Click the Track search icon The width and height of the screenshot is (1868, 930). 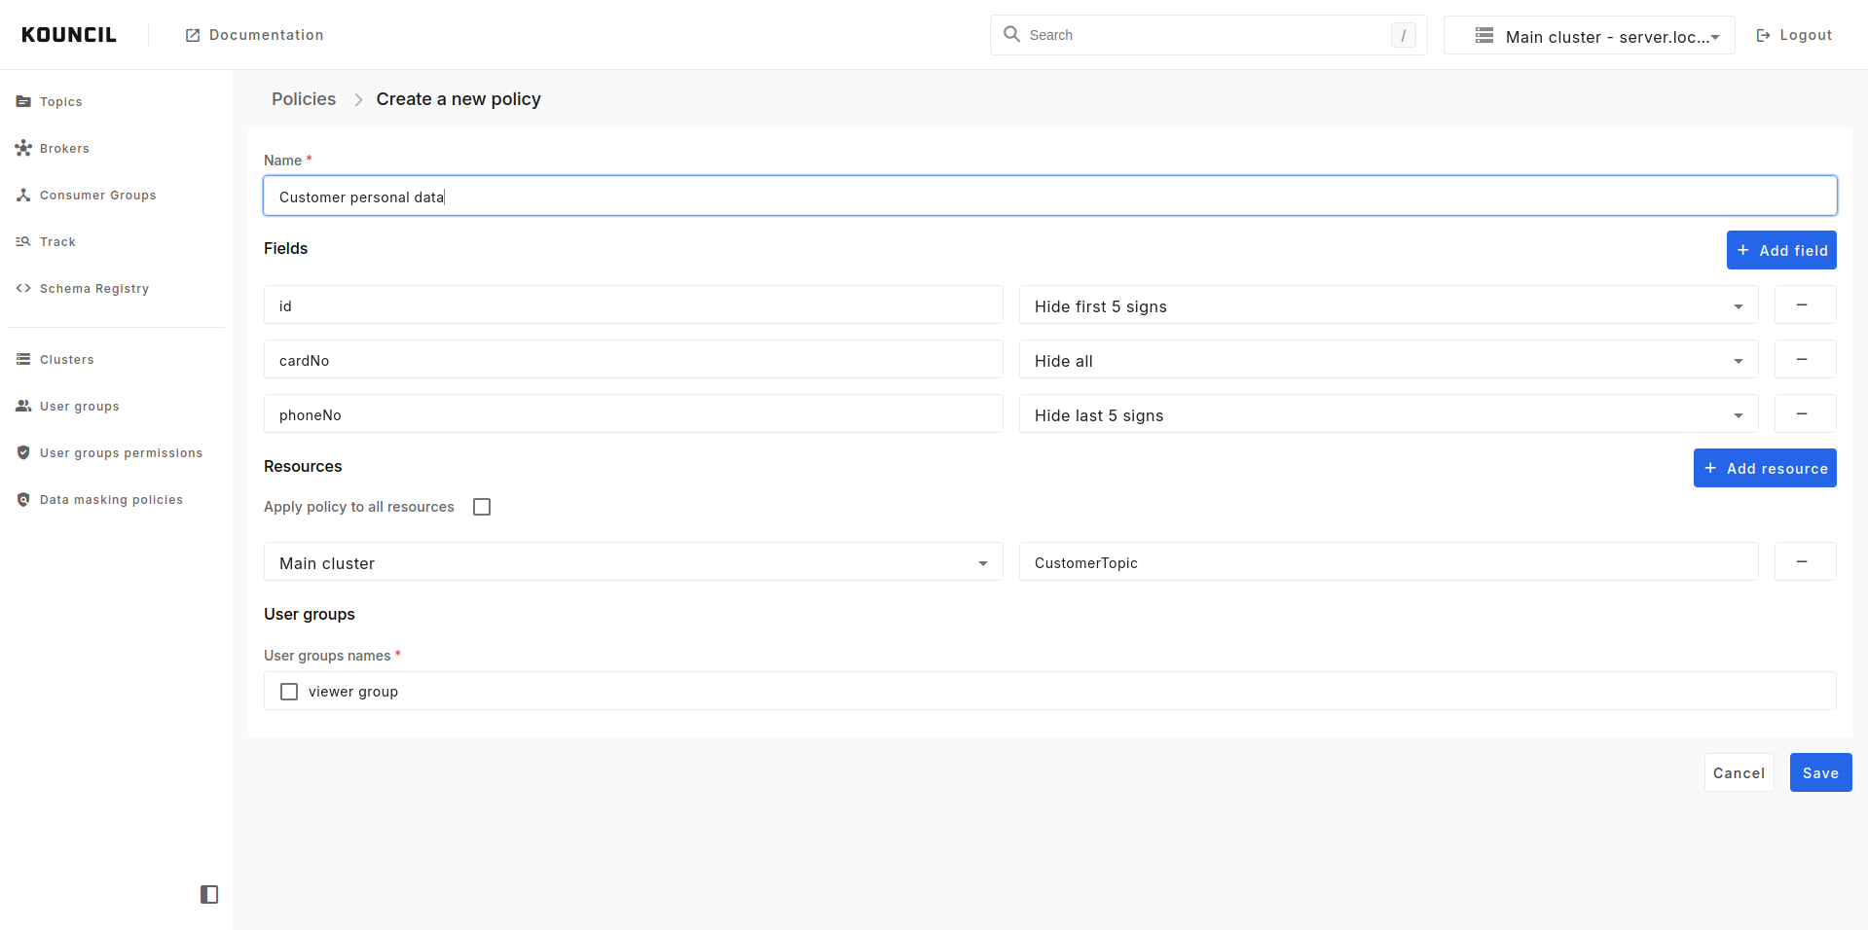click(x=23, y=241)
